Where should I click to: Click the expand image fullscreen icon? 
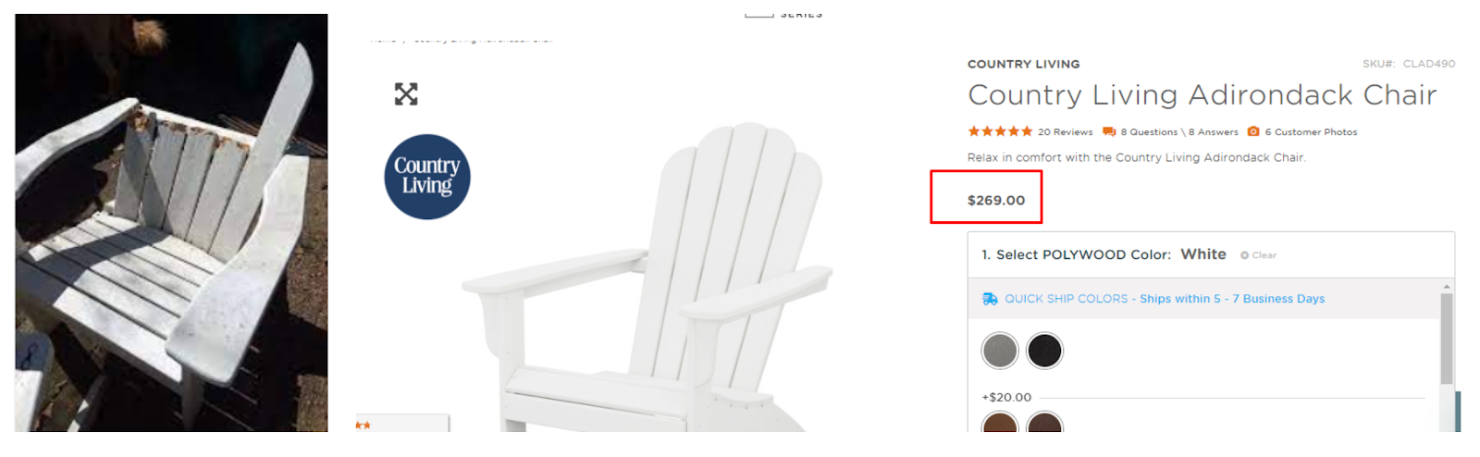pyautogui.click(x=406, y=93)
